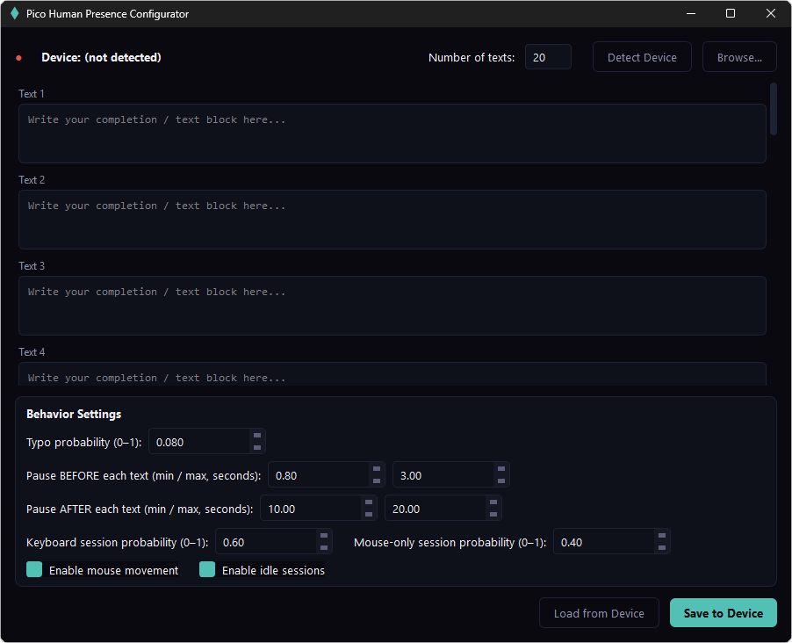The width and height of the screenshot is (792, 643).
Task: Maximize the Pico Human Presence Configurator window
Action: coord(731,13)
